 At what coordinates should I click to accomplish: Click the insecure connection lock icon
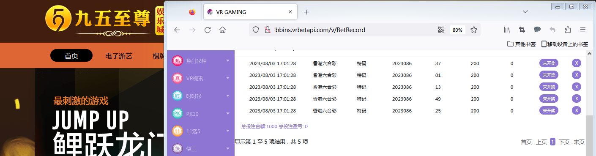coord(267,30)
